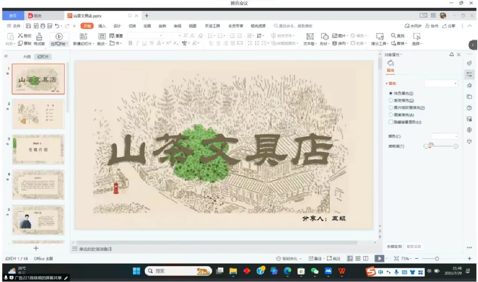Viewport: 478px width, 282px height.
Task: Enable Hide background graphics (隐藏背景图形) checkbox
Action: (391, 122)
